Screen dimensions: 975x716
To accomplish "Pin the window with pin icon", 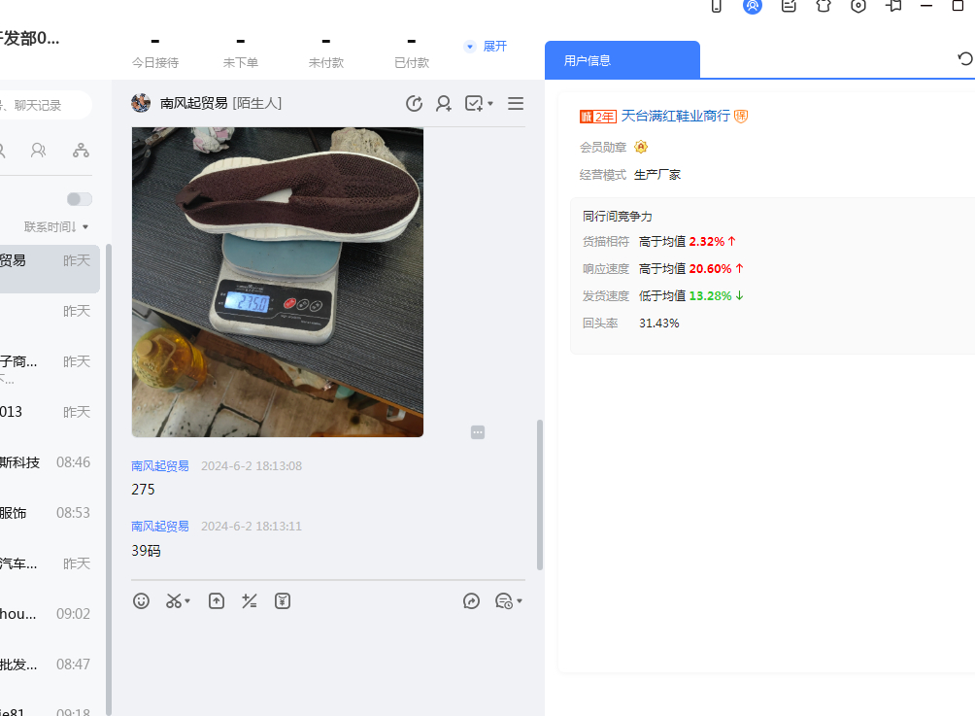I will tap(893, 6).
